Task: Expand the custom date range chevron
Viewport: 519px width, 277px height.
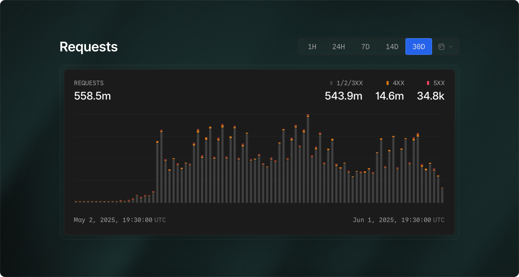Action: (x=451, y=47)
